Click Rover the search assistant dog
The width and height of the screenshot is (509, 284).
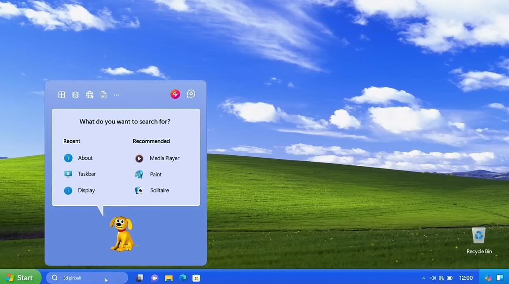(x=122, y=234)
